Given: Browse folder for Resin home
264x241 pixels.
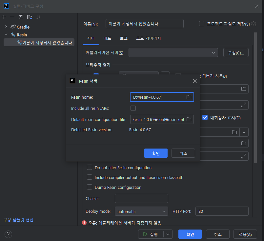Looking at the screenshot, I should (189, 97).
